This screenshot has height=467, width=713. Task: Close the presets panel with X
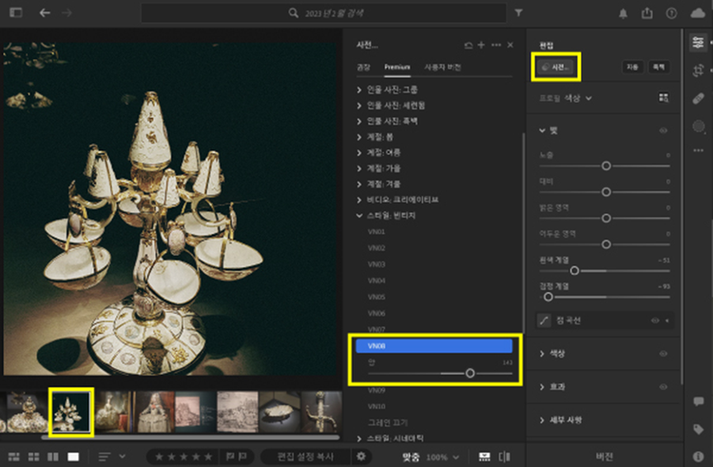pos(511,45)
